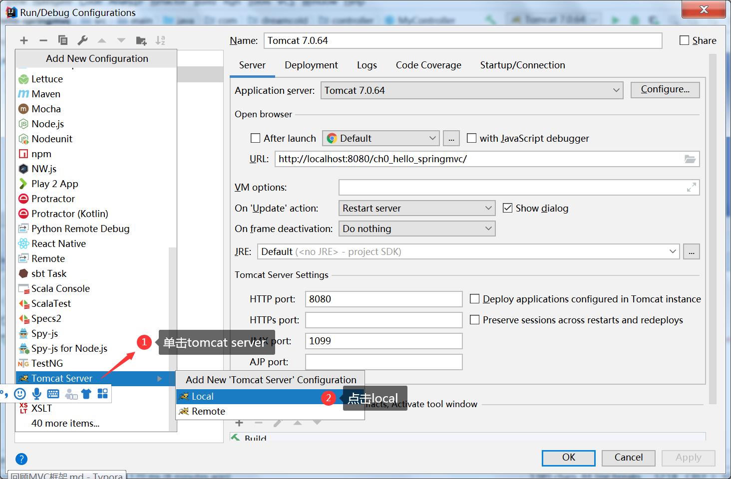Check Preserve sessions across restarts and redeploys

(x=475, y=320)
